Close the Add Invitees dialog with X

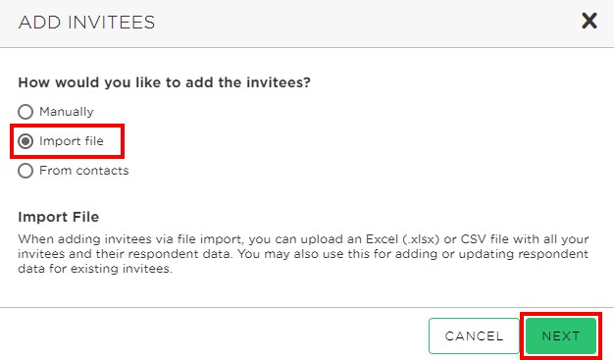(588, 21)
